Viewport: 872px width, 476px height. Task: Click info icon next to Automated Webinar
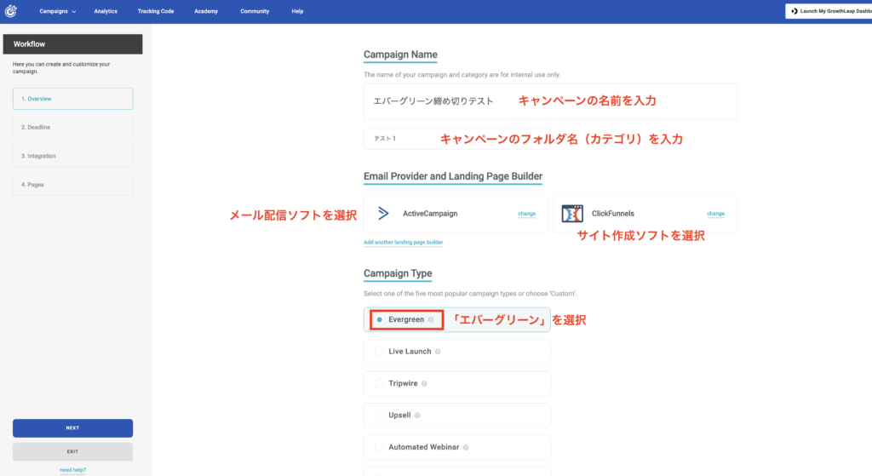(466, 447)
